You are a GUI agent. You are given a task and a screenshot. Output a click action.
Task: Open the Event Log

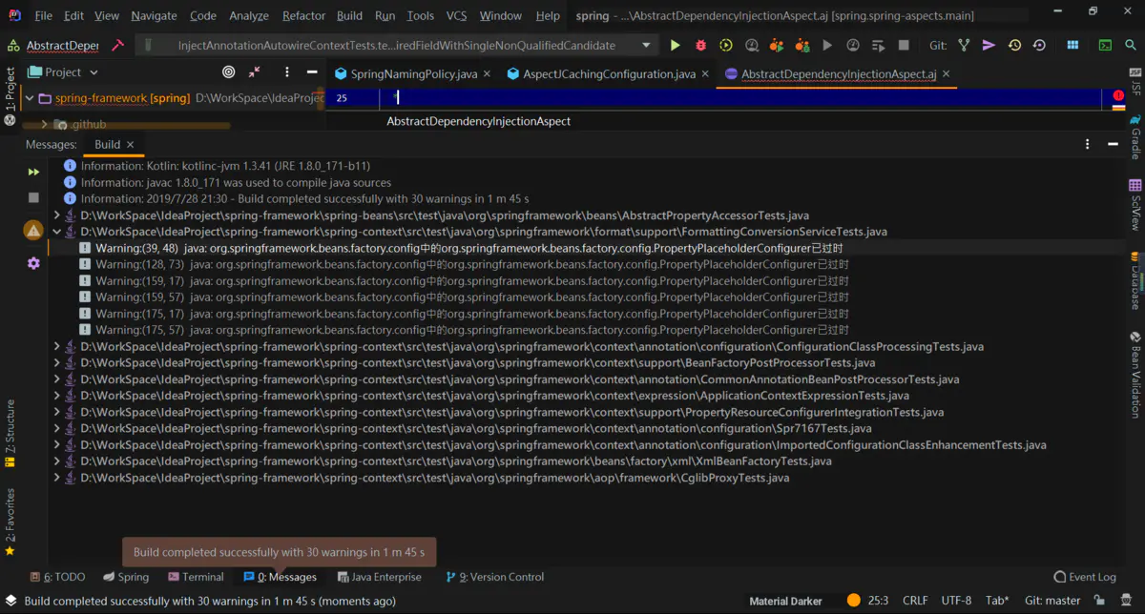(x=1085, y=577)
